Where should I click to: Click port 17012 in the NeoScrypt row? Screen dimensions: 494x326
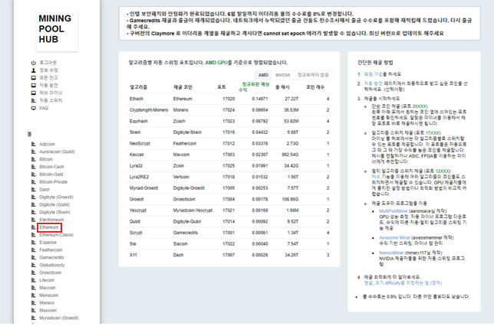click(229, 143)
